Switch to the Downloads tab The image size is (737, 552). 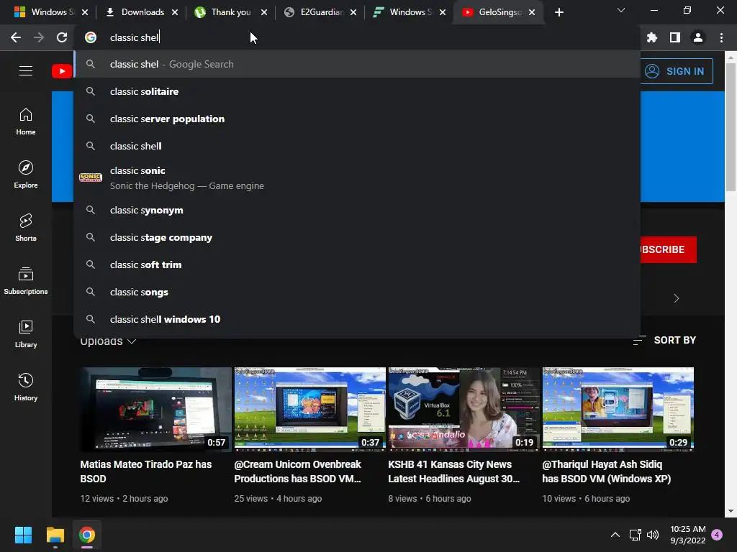click(x=142, y=12)
